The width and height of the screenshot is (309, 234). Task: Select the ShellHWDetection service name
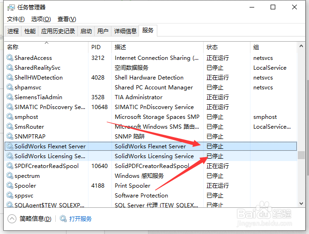pos(38,78)
